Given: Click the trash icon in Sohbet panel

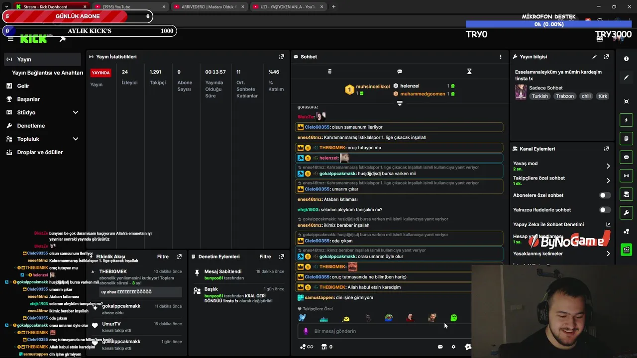Looking at the screenshot, I should click(329, 72).
